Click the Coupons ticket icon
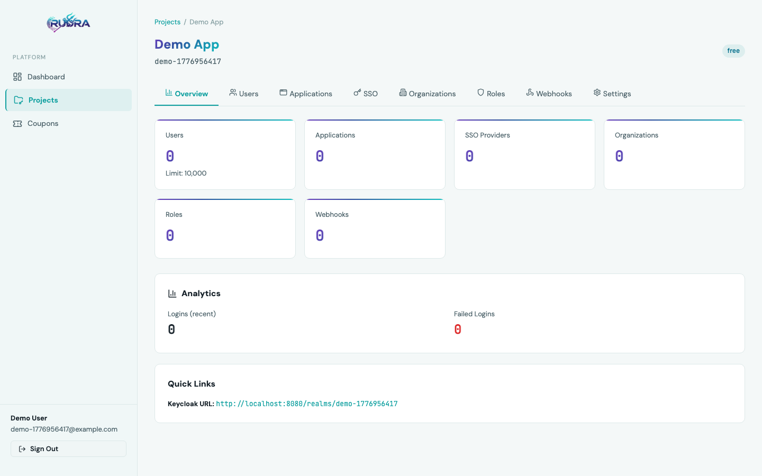This screenshot has height=476, width=762. (x=17, y=123)
